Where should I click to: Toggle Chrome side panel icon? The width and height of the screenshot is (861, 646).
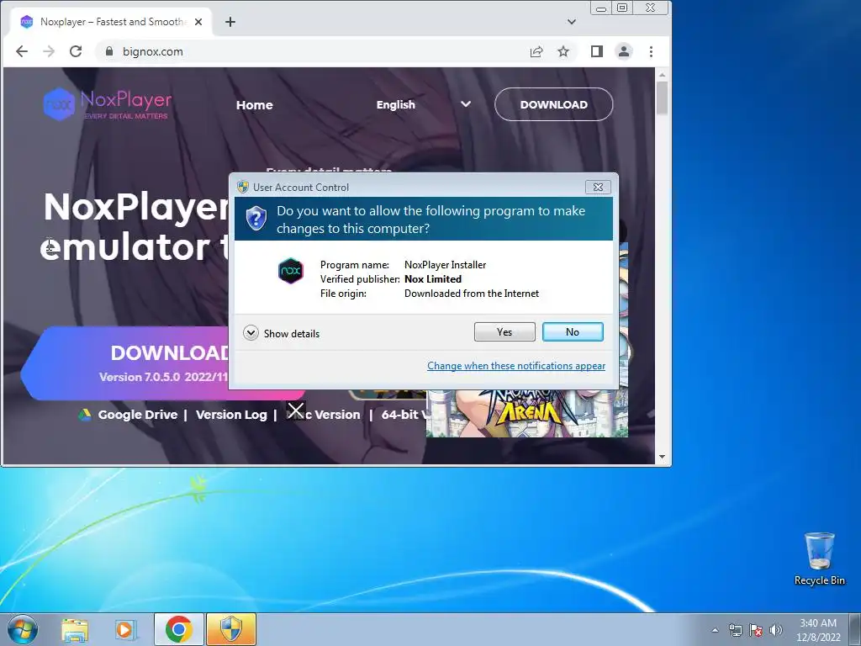click(597, 51)
